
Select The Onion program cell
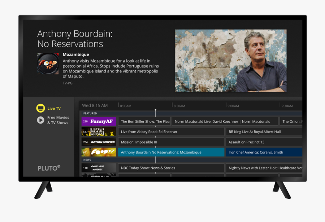click(291, 121)
